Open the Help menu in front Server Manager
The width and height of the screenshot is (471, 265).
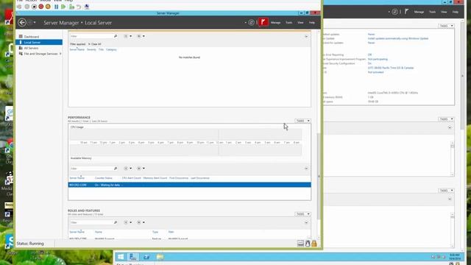coord(312,23)
